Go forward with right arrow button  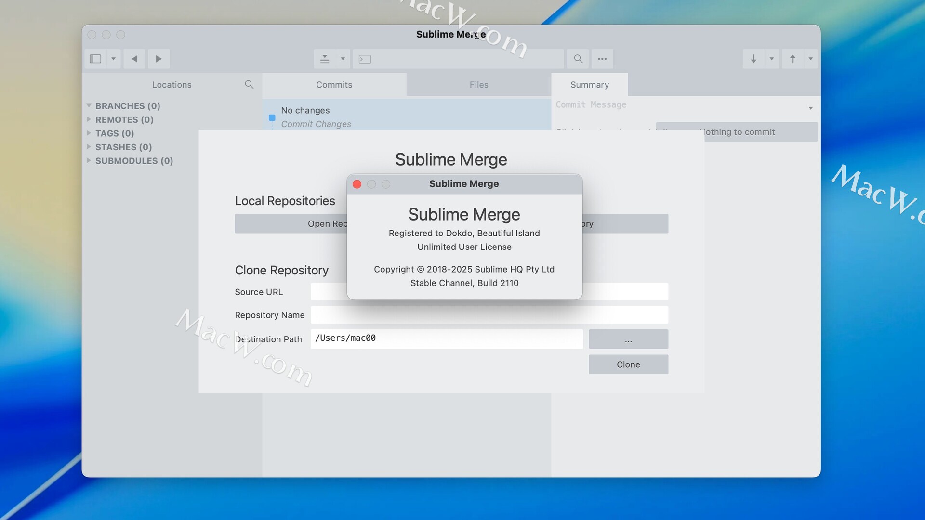(x=159, y=59)
